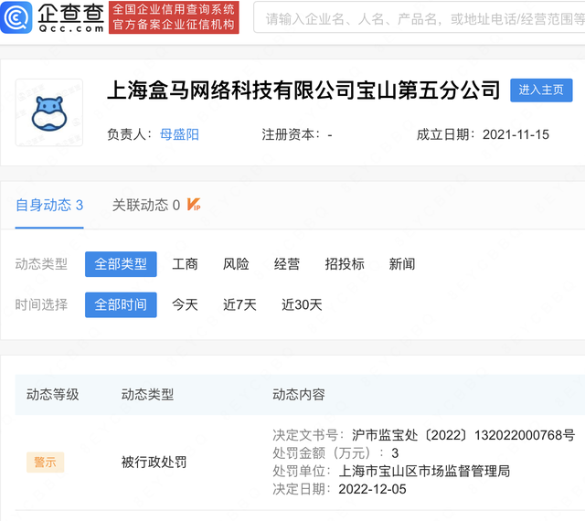The width and height of the screenshot is (585, 521).
Task: Click the Qcc logo icon
Action: point(16,17)
